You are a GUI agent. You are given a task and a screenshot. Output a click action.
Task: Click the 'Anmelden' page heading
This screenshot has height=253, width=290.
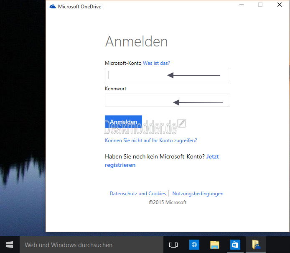point(137,41)
